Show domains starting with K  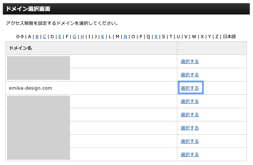[103, 36]
